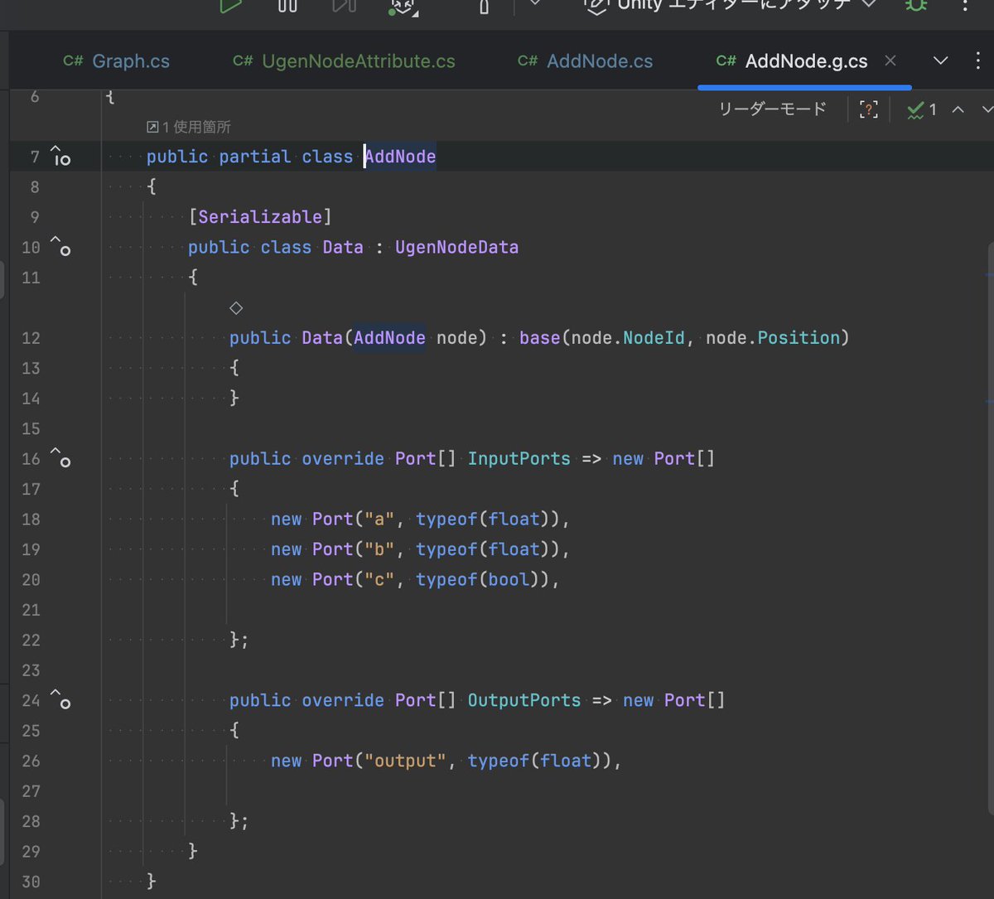The image size is (994, 899).
Task: Click the override gutter icon on line 24
Action: (x=60, y=699)
